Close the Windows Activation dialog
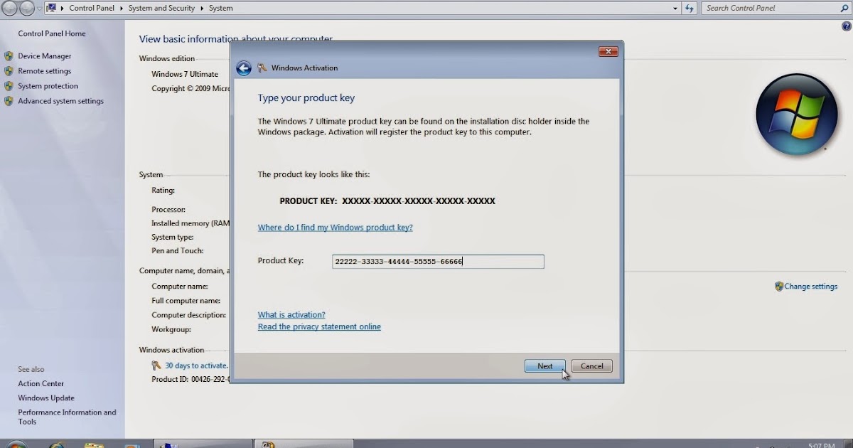Screen dimensions: 853x448 608,51
